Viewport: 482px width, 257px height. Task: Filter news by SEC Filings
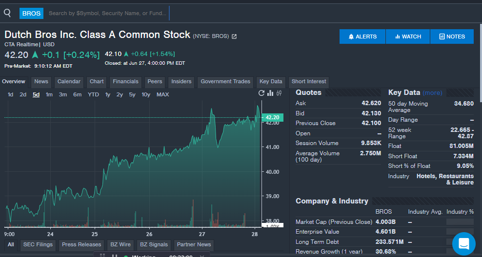[x=38, y=245]
